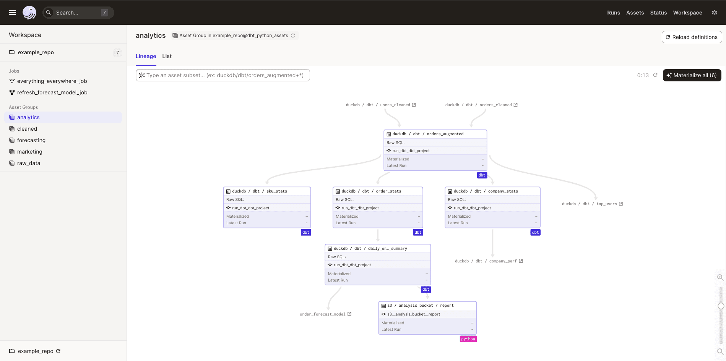
Task: Select the asset group icon next to marketing
Action: point(11,151)
